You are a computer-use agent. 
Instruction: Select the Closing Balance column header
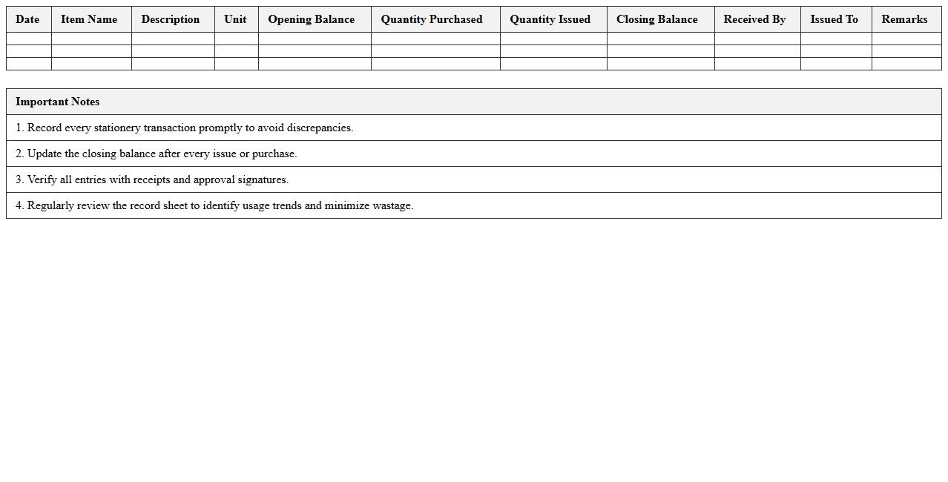point(657,19)
